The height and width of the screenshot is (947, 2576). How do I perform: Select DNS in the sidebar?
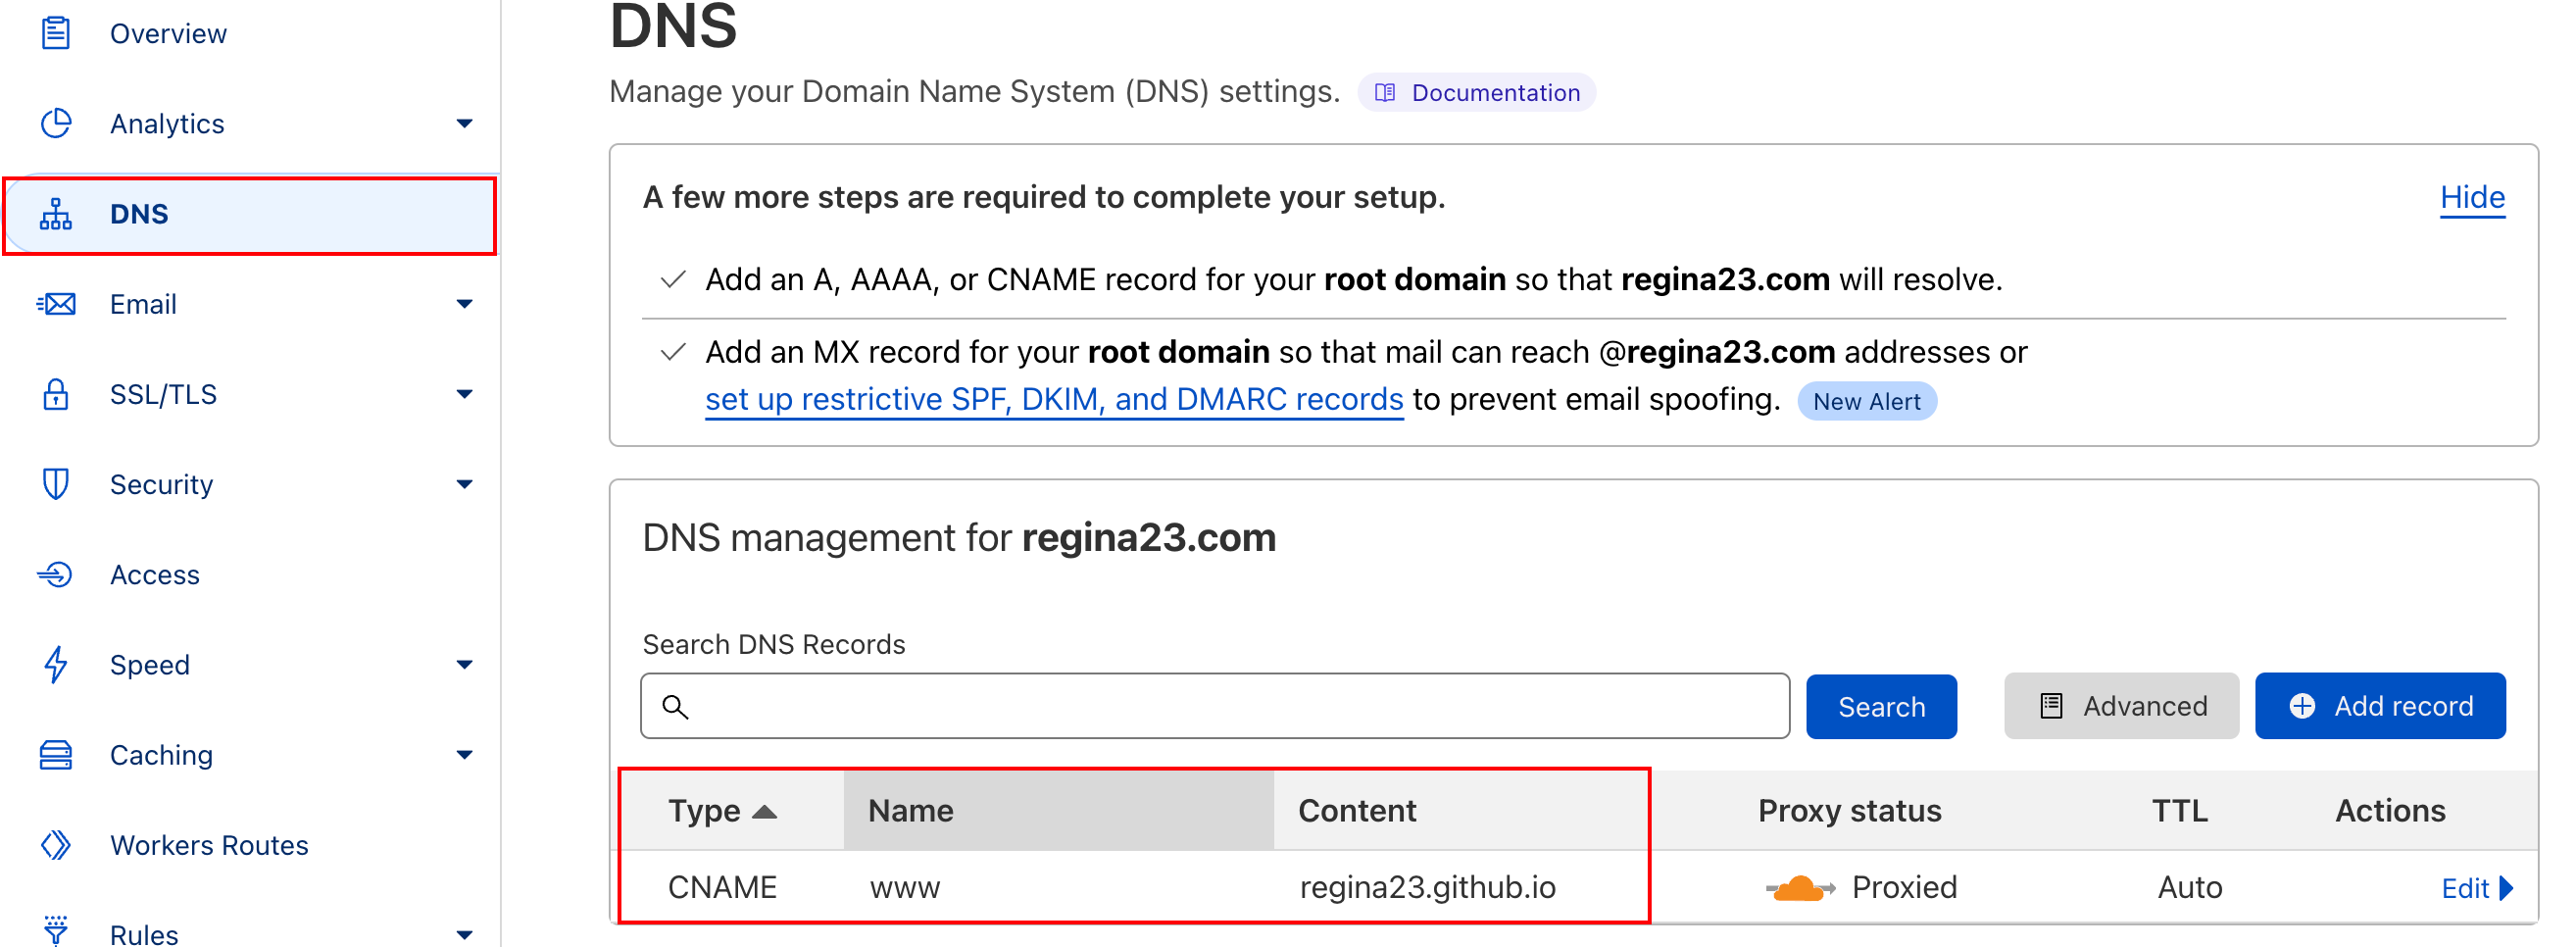(250, 215)
